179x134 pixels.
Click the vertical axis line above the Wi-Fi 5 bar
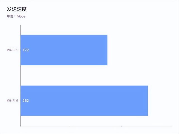coord(20,30)
